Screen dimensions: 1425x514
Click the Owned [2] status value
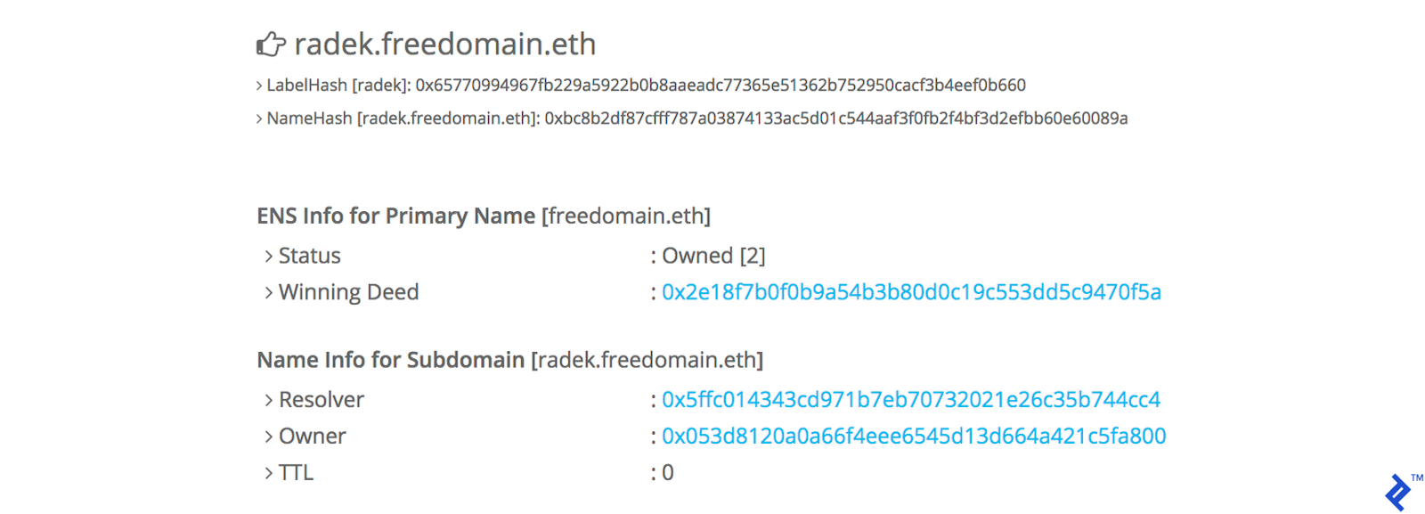[713, 257]
